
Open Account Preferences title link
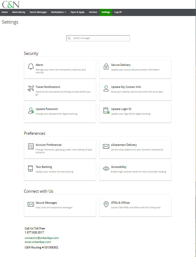tap(48, 145)
